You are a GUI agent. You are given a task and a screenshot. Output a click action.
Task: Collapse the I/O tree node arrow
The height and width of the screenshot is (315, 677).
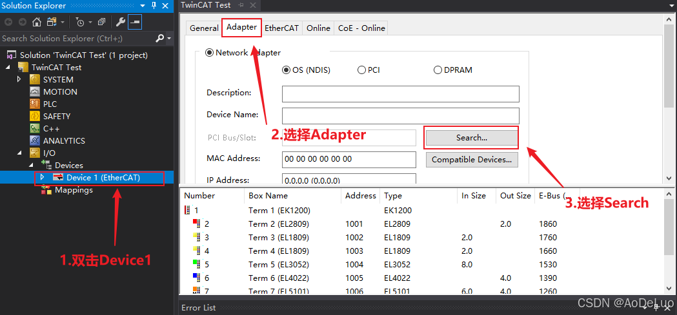coord(20,153)
